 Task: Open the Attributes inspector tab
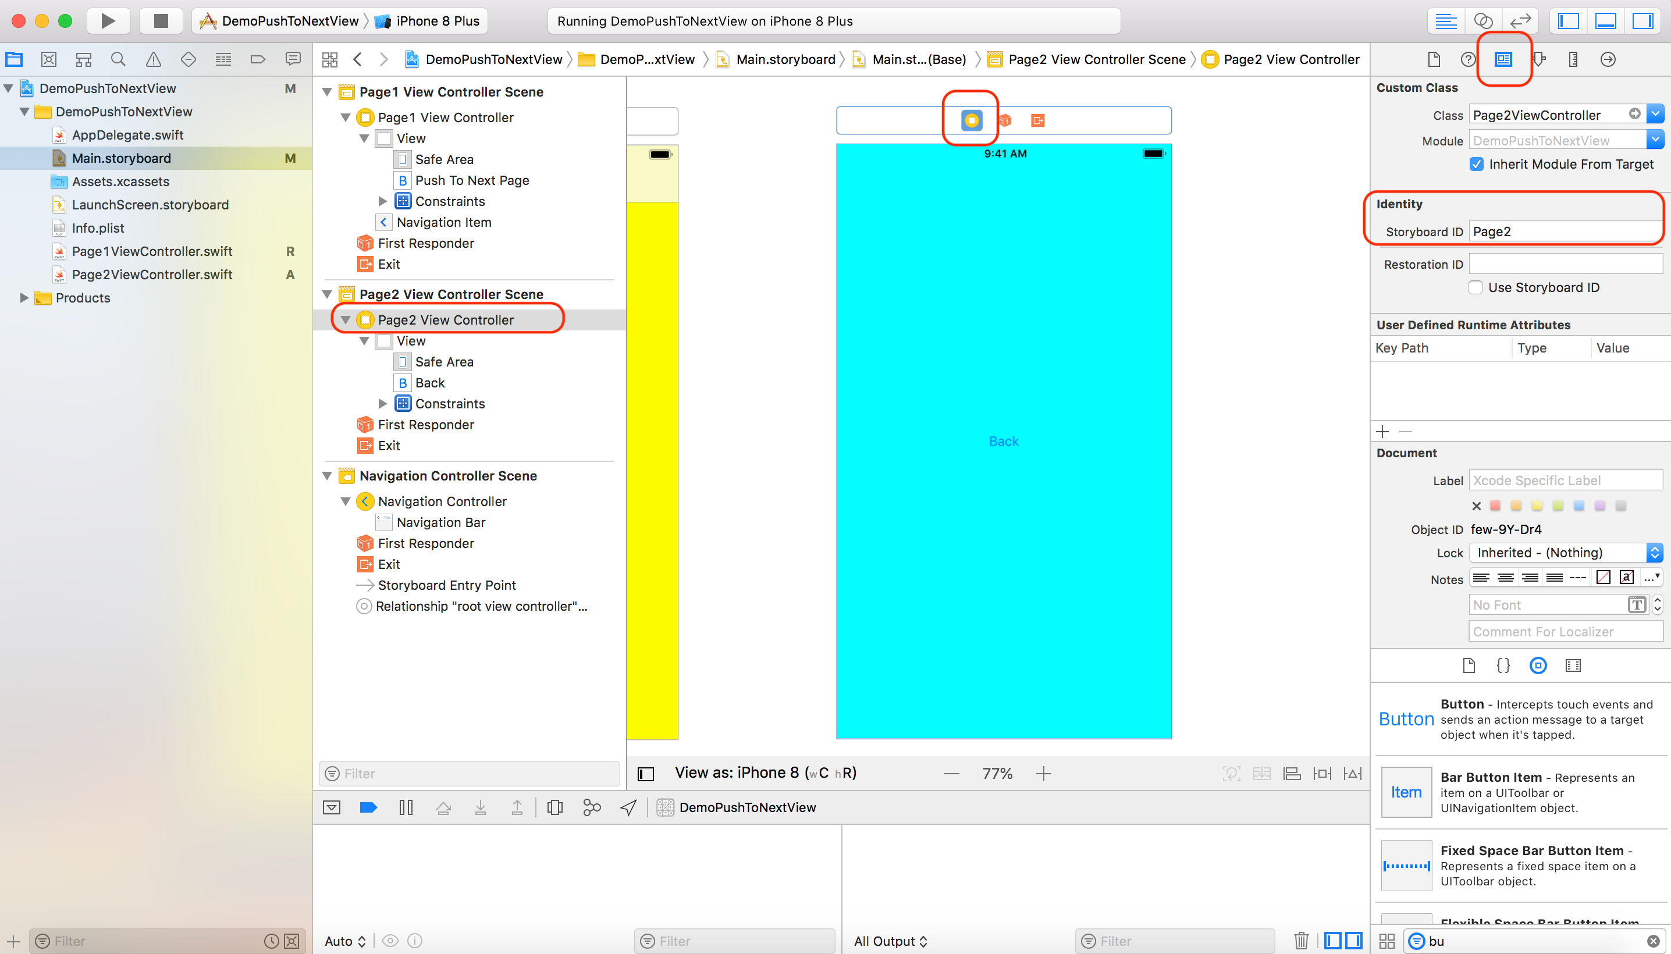pos(1538,59)
